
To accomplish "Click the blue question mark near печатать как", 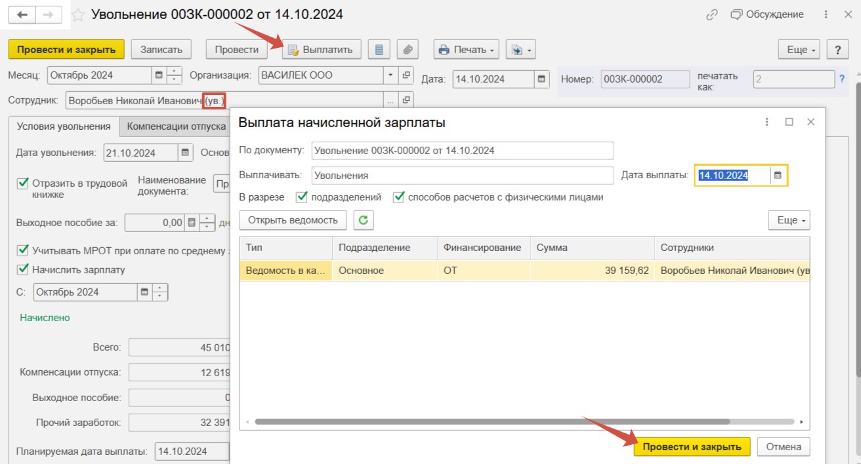I will coord(842,79).
